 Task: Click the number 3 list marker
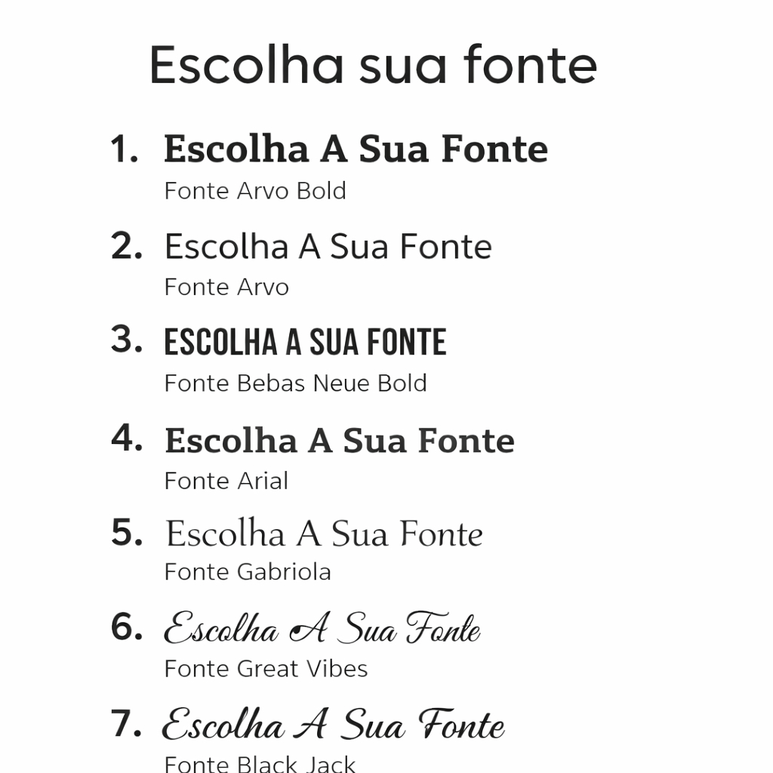point(126,340)
